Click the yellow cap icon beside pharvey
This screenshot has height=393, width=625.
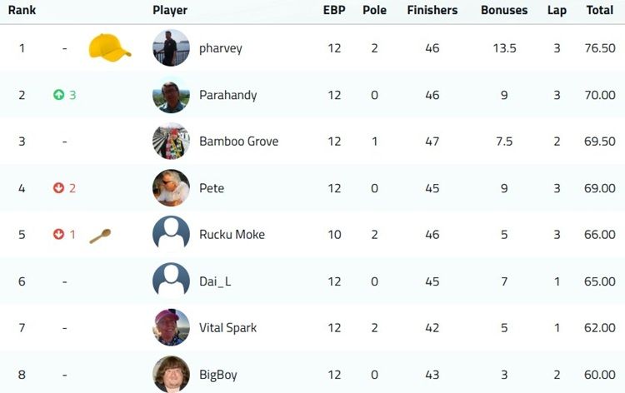[x=110, y=47]
